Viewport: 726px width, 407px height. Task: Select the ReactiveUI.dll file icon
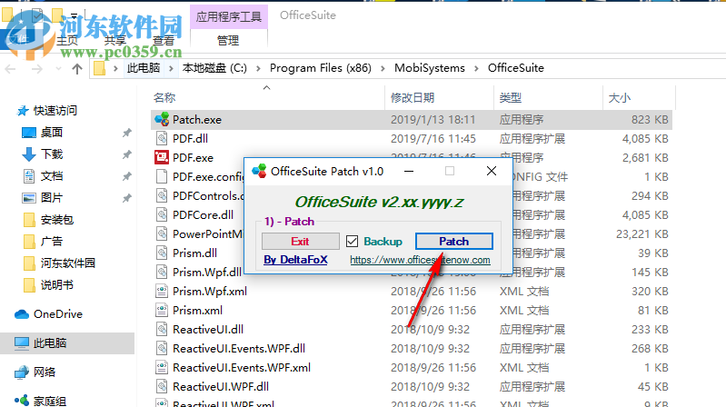point(162,329)
